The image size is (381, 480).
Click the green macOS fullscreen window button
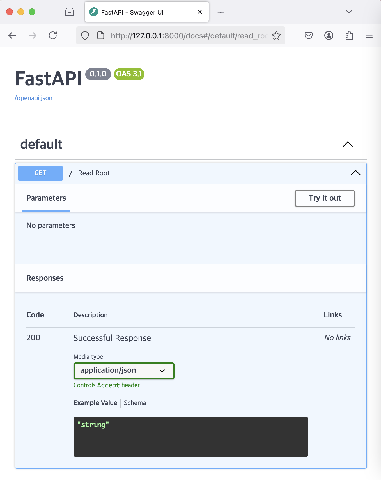tap(32, 12)
